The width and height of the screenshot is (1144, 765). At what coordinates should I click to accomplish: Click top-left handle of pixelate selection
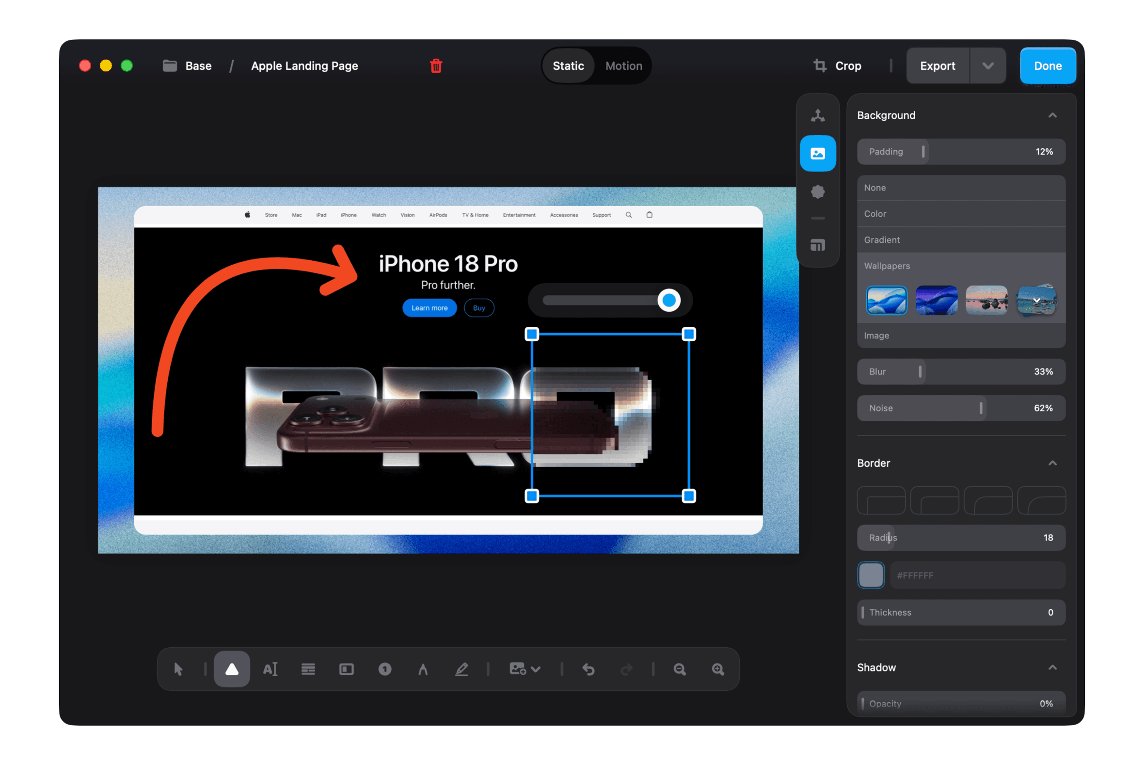coord(532,334)
